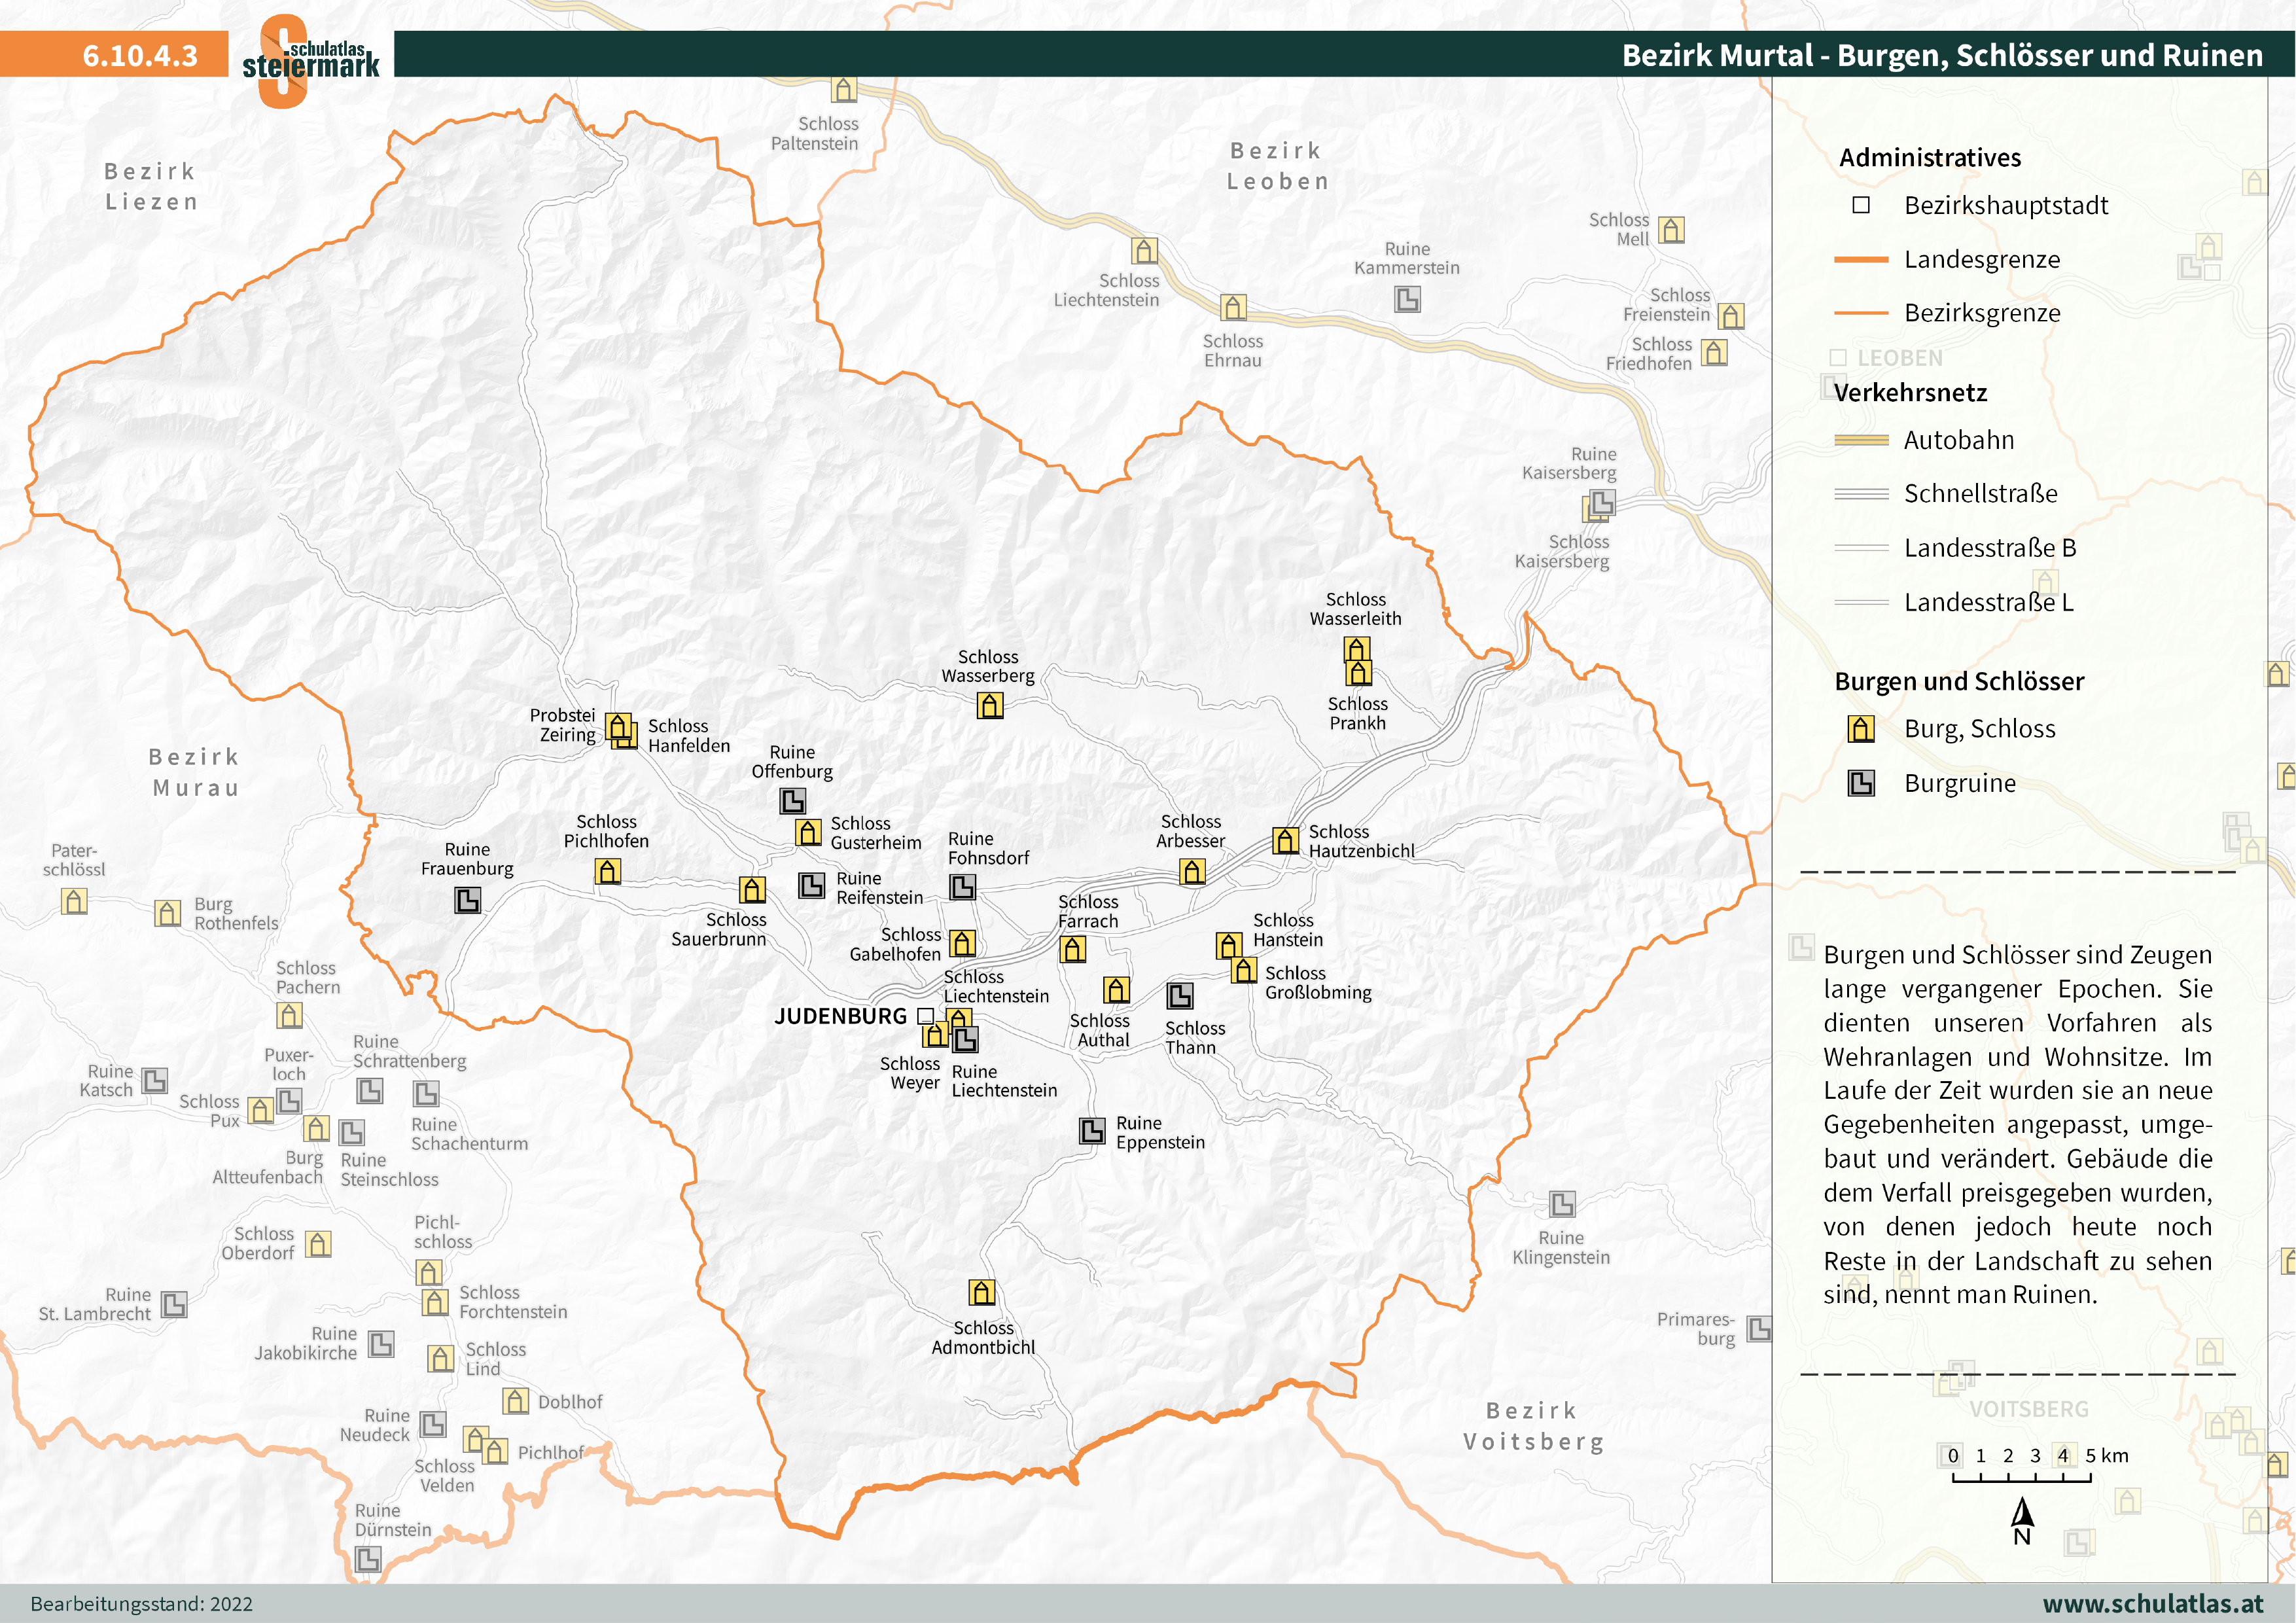Click the north arrow below scale bar
The width and height of the screenshot is (2296, 1623).
pyautogui.click(x=2022, y=1514)
